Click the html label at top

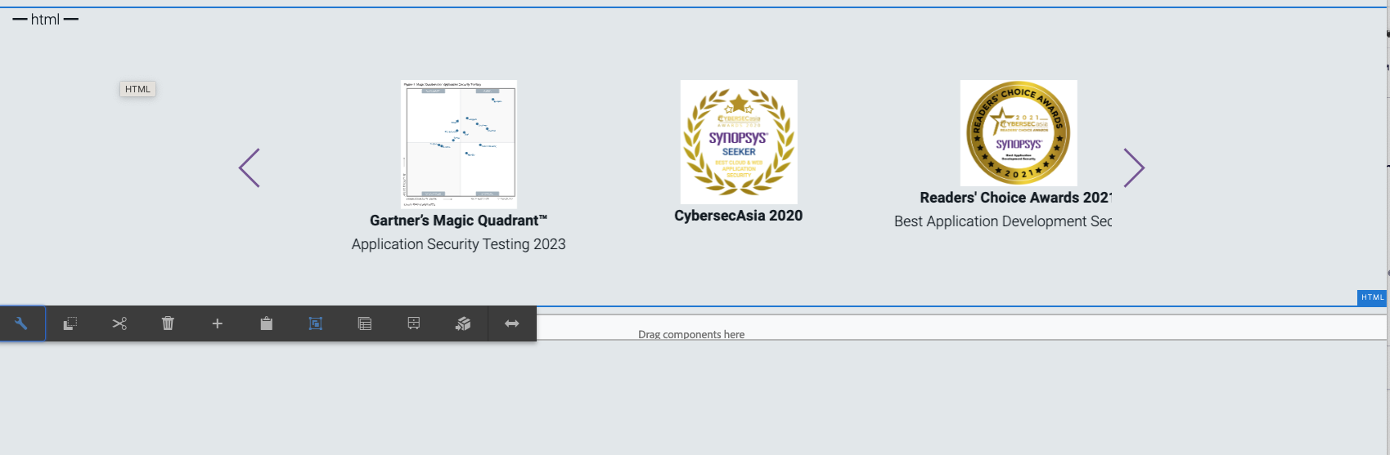[45, 20]
